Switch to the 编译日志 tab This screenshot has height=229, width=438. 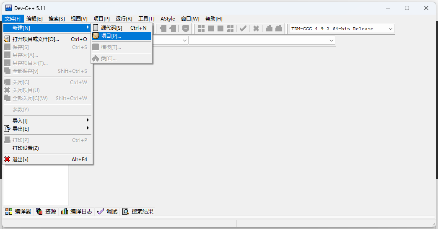point(77,211)
